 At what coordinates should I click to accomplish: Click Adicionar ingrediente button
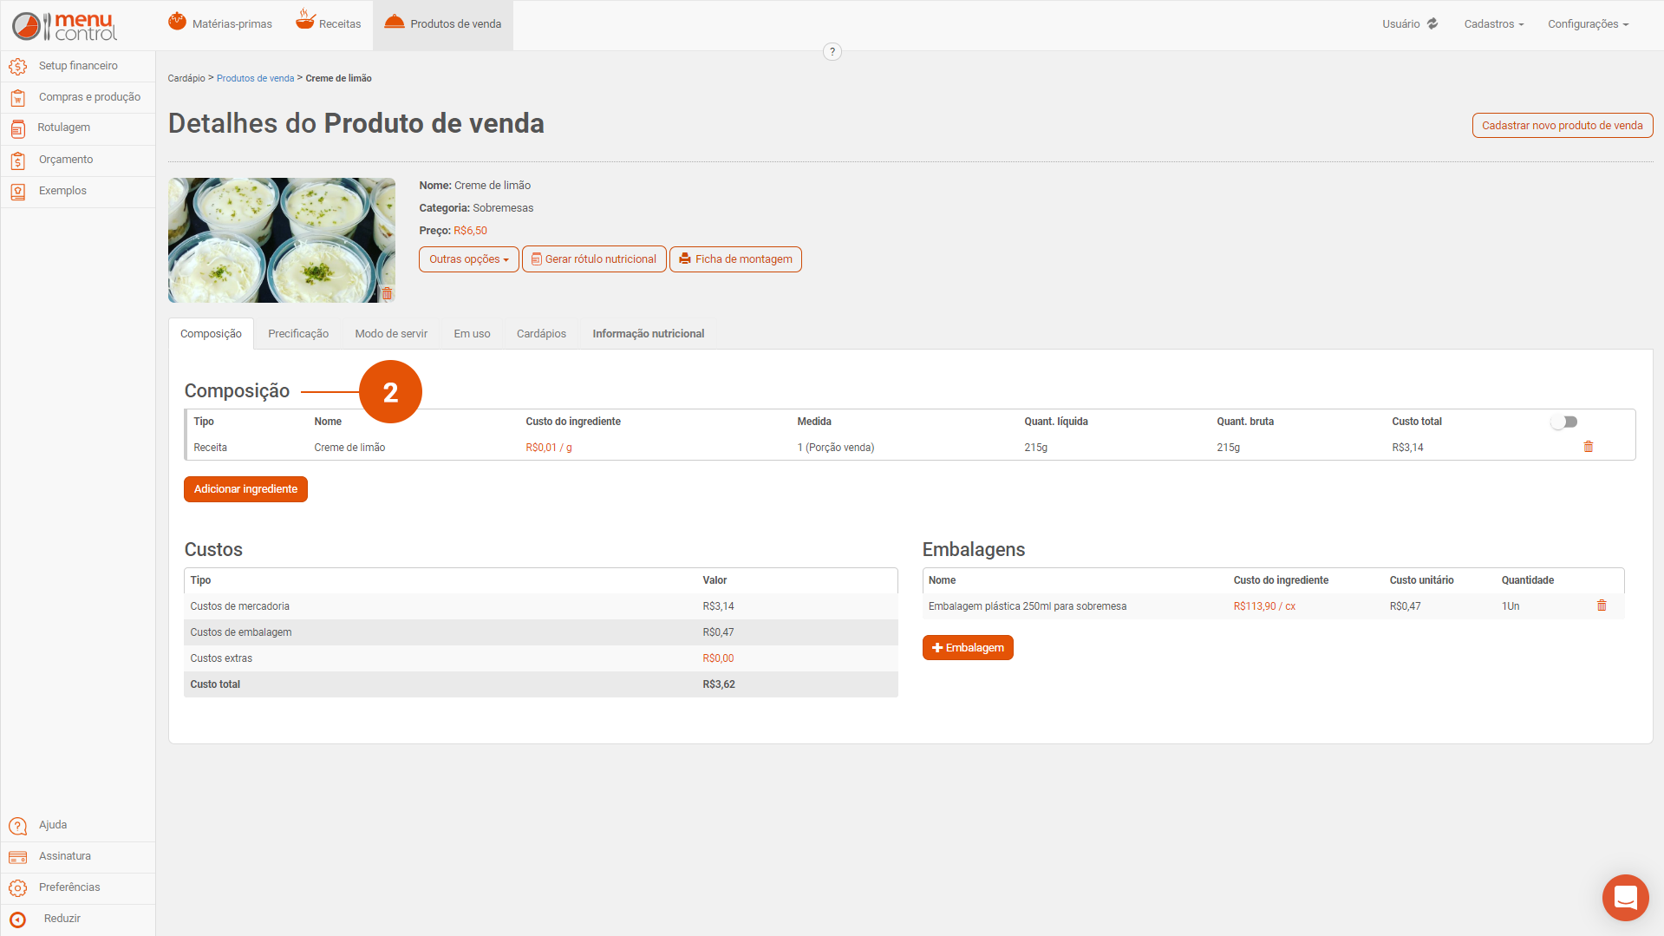point(245,489)
